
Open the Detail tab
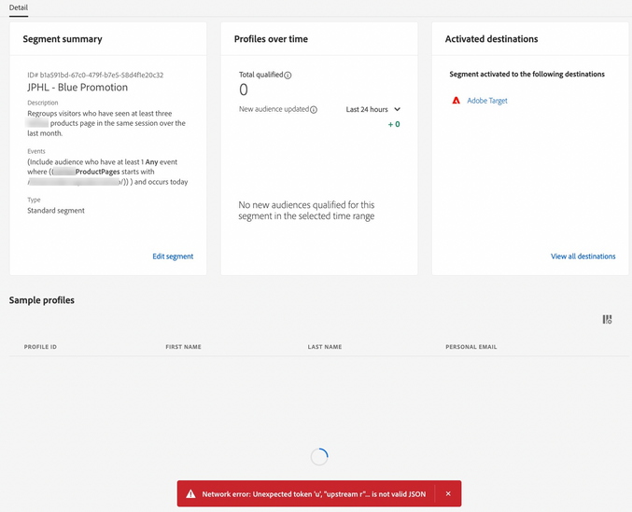19,7
